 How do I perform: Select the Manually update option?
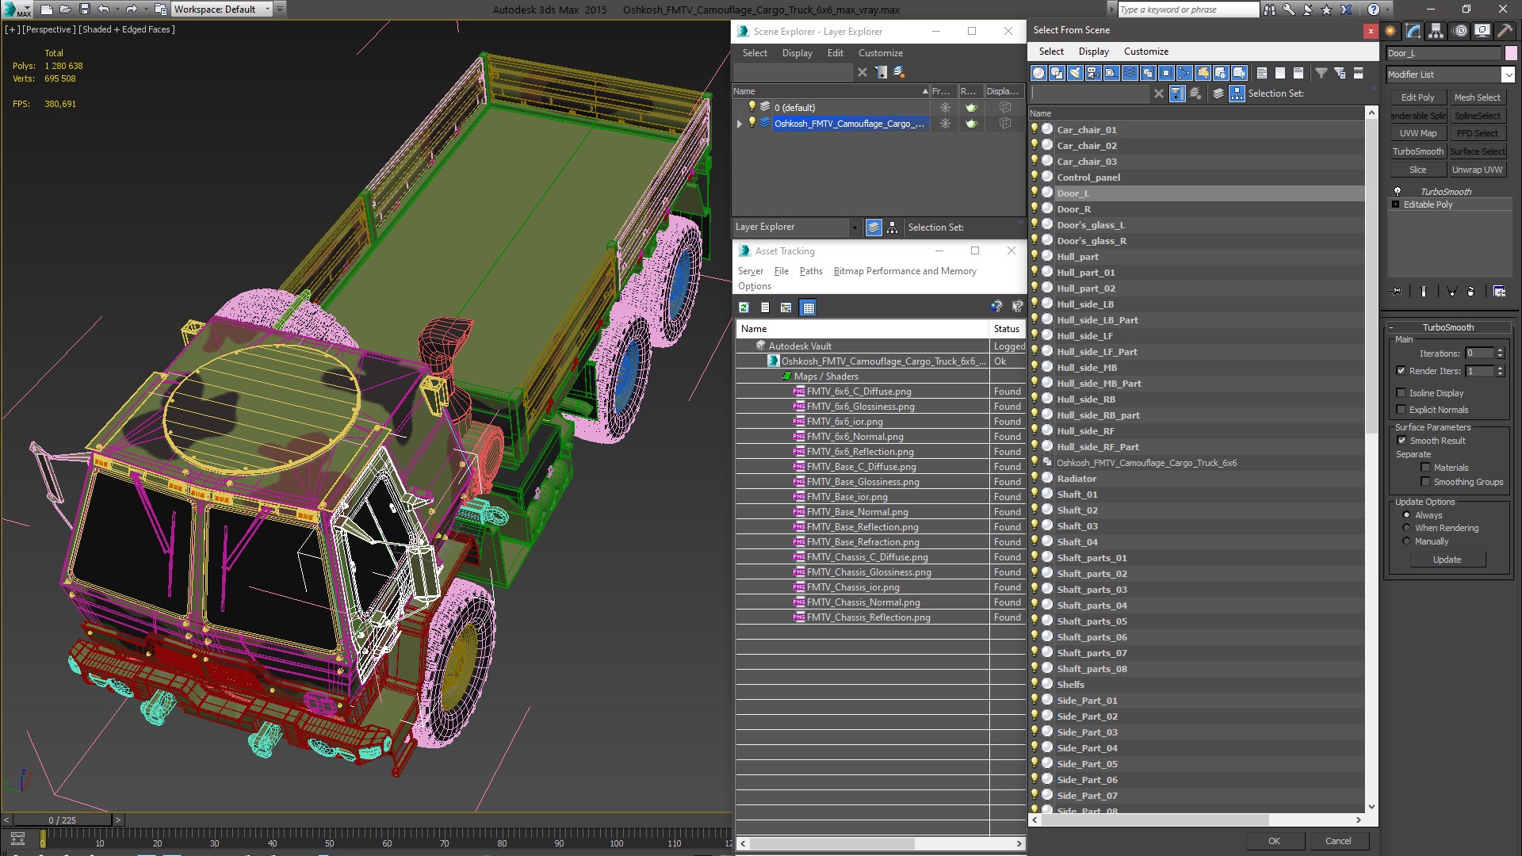1406,541
